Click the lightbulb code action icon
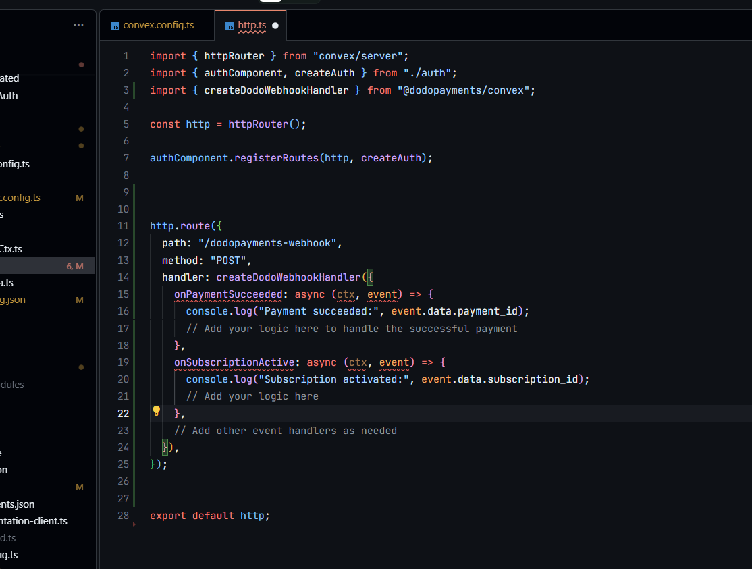 click(156, 410)
